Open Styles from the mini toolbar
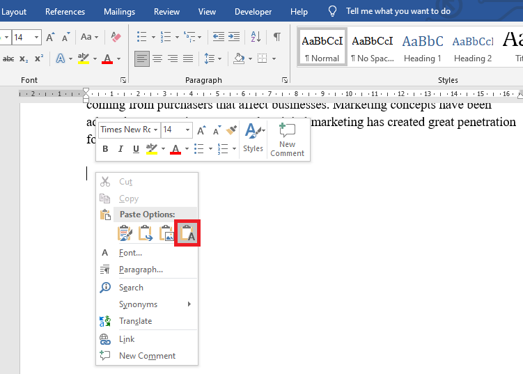The height and width of the screenshot is (374, 523). 253,138
